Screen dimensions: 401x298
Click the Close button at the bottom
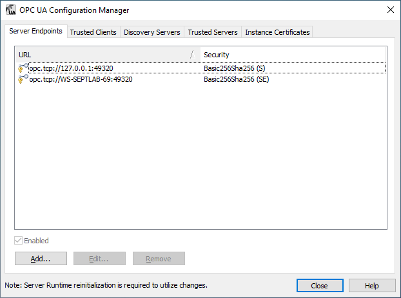pyautogui.click(x=319, y=285)
